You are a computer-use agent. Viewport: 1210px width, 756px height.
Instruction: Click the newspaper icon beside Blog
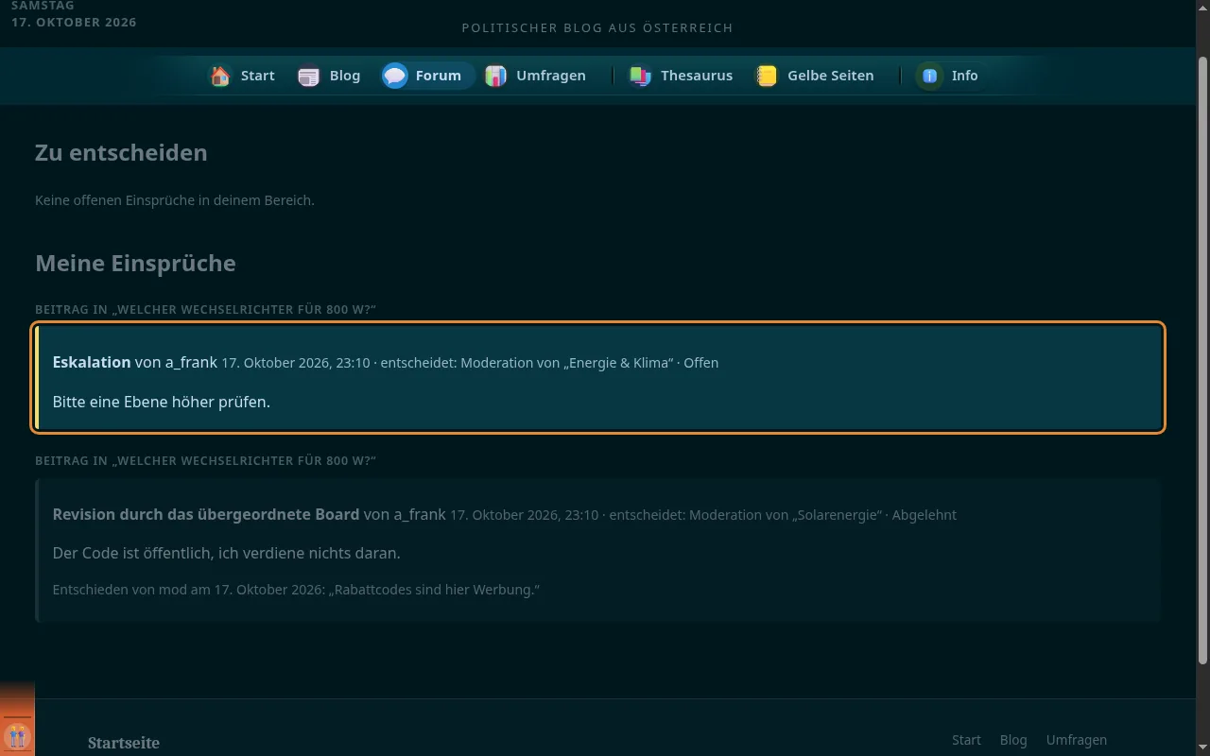pyautogui.click(x=309, y=76)
